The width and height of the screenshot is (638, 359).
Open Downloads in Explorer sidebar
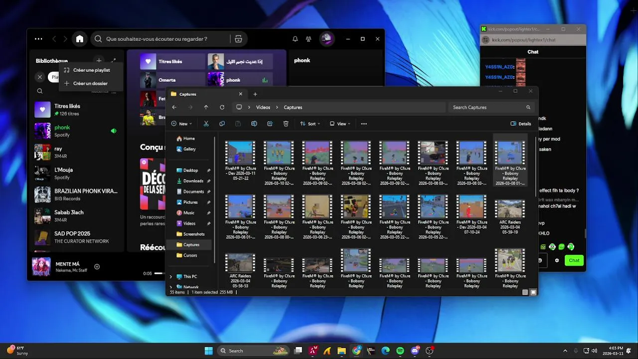(193, 181)
